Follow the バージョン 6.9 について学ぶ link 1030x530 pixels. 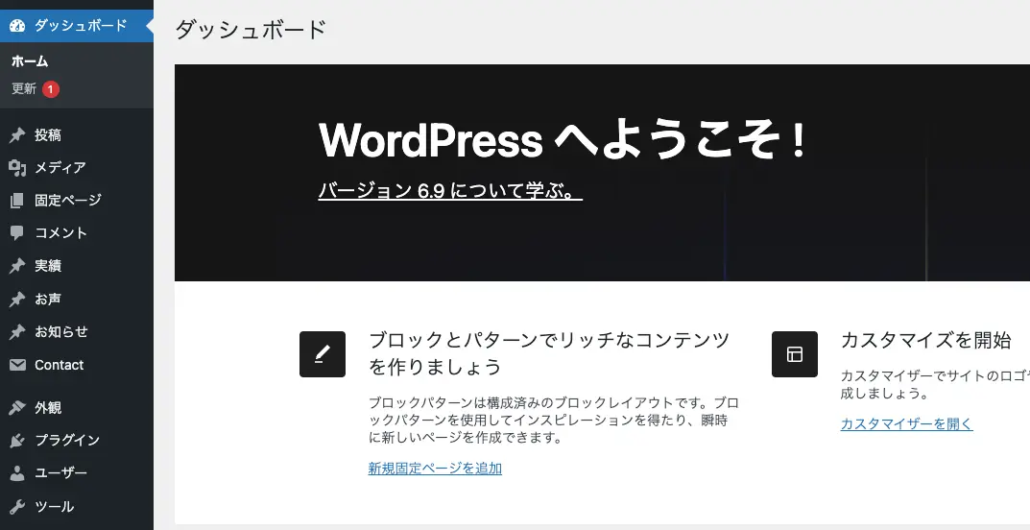[x=450, y=190]
